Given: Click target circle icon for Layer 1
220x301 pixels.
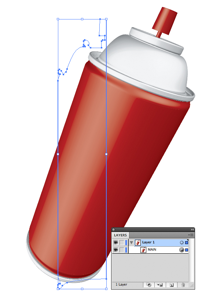Looking at the screenshot, I should click(181, 243).
